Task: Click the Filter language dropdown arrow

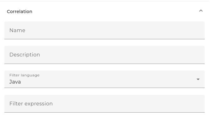Action: [198, 79]
